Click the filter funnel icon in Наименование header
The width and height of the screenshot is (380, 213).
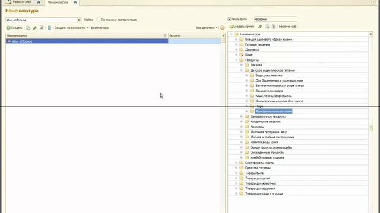(x=165, y=35)
